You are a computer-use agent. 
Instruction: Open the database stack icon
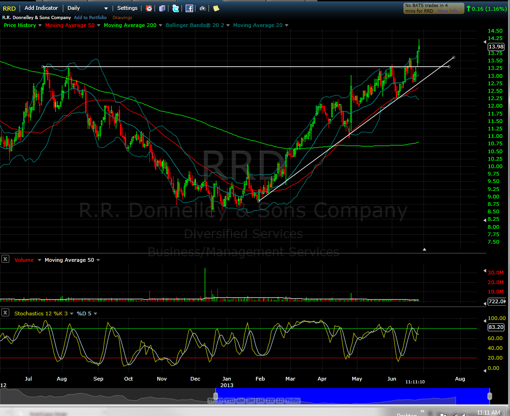coord(162,8)
